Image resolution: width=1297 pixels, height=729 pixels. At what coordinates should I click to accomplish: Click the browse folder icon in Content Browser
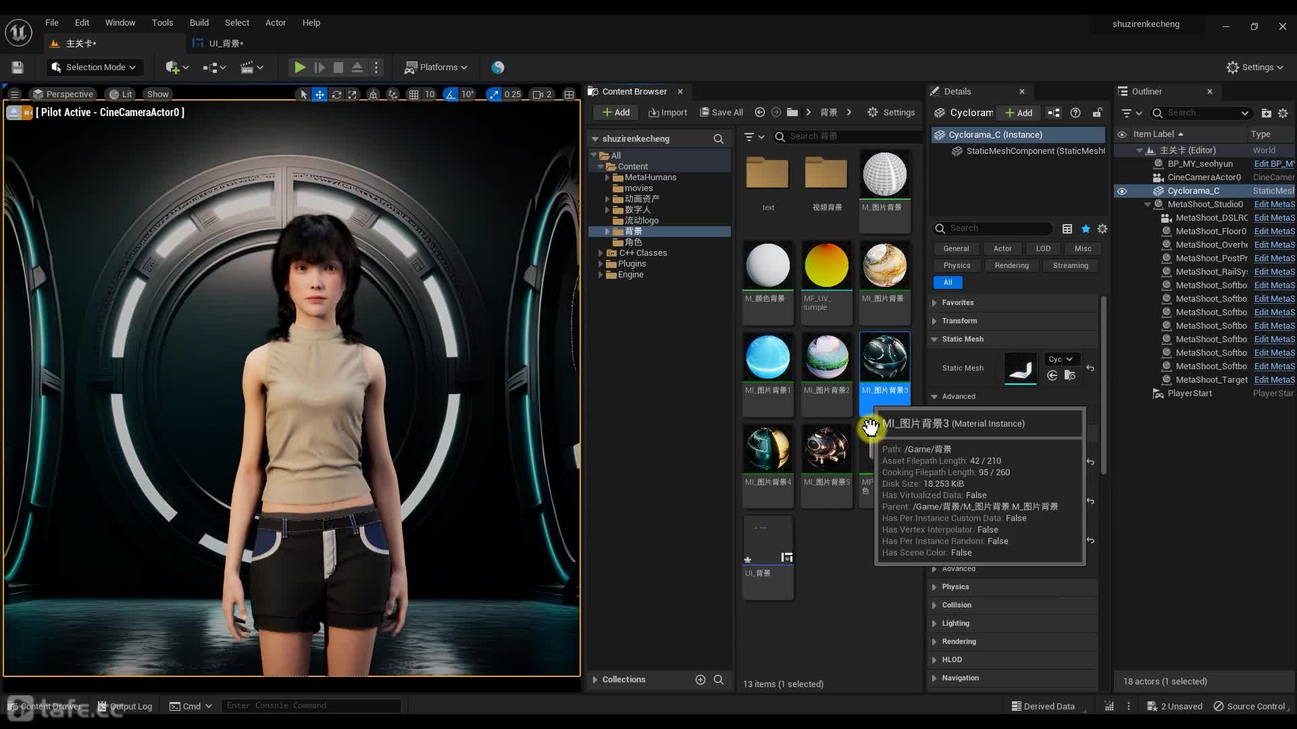pyautogui.click(x=792, y=112)
